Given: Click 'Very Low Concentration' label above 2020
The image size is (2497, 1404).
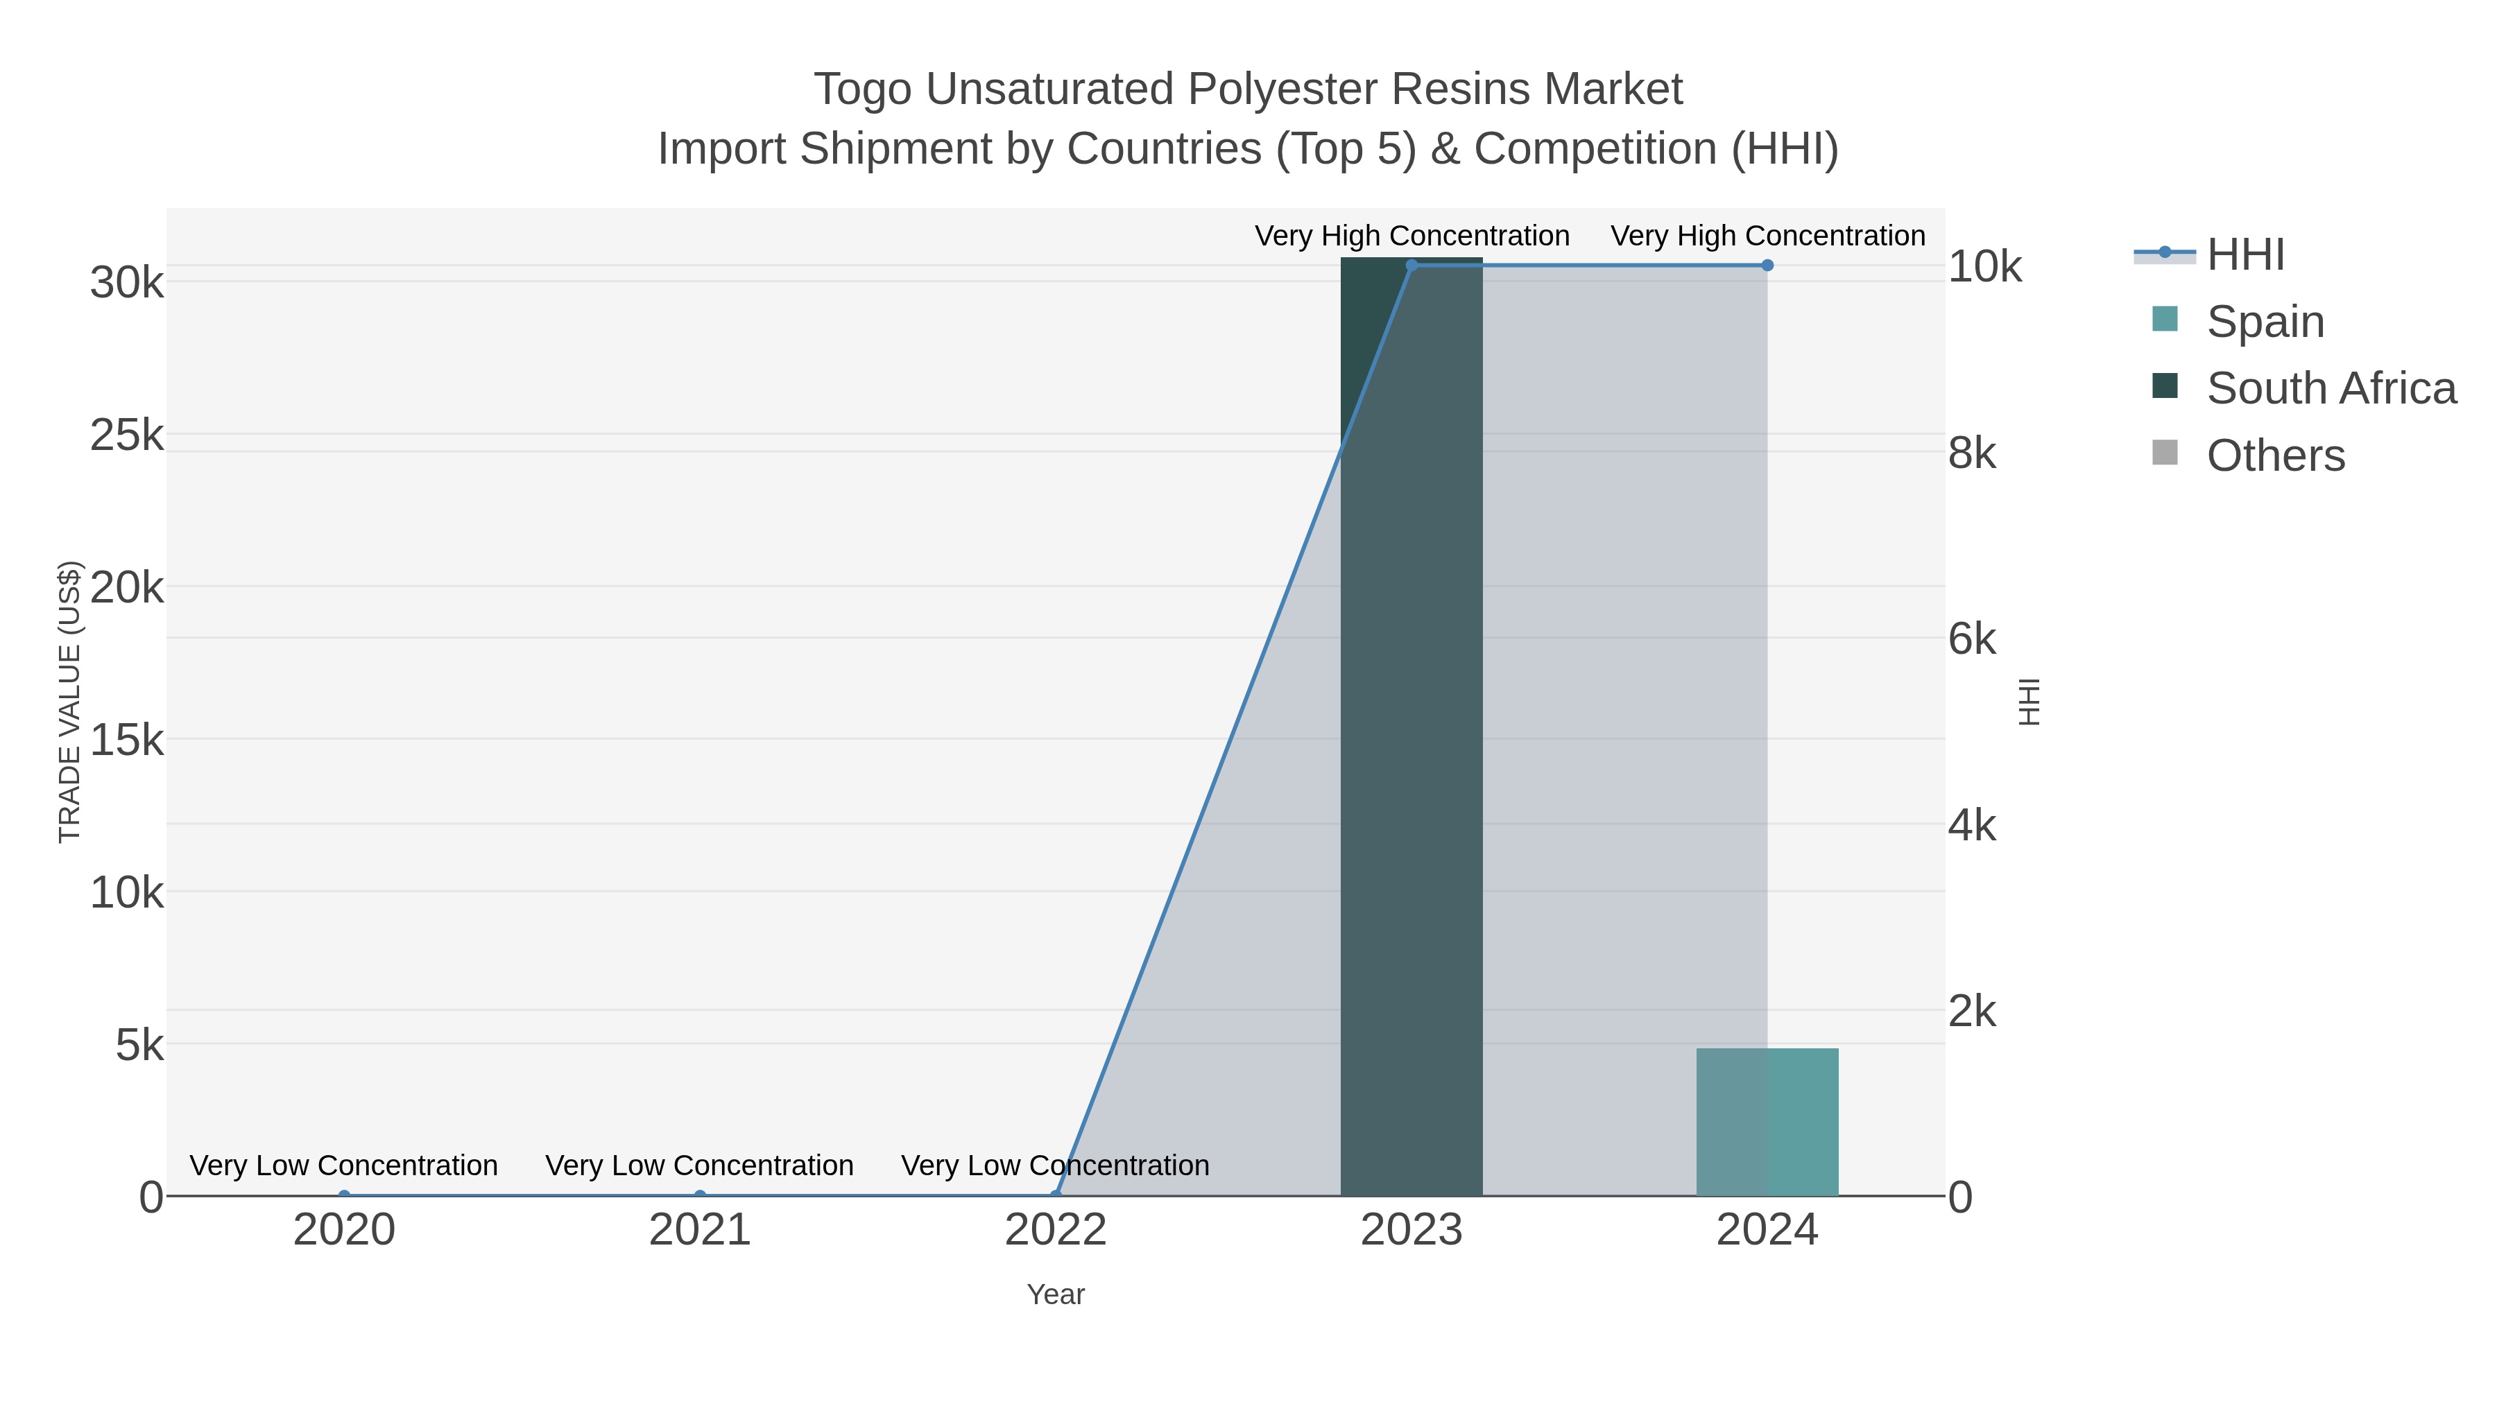Looking at the screenshot, I should click(x=344, y=1165).
